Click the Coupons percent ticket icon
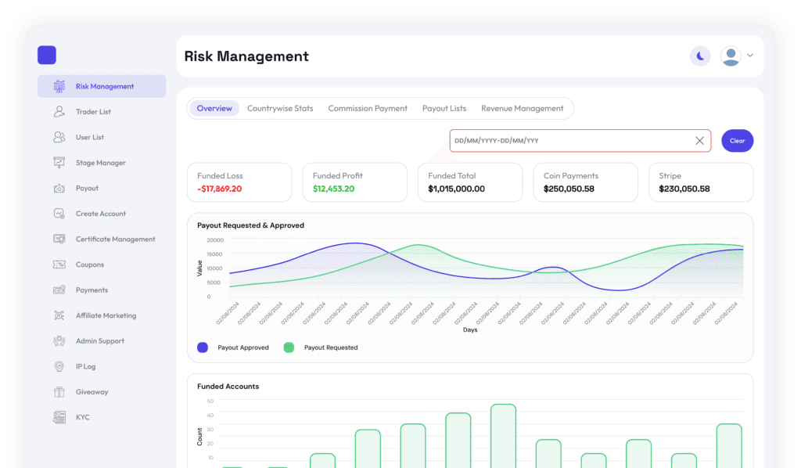 [x=59, y=265]
